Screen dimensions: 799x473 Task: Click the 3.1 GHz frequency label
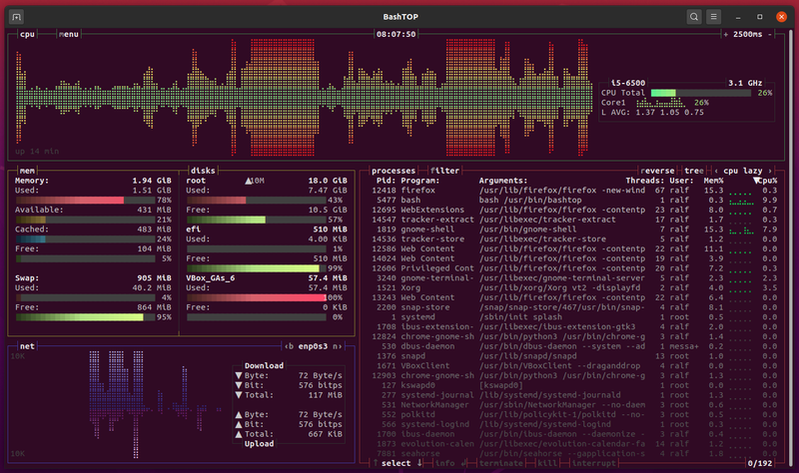click(745, 83)
